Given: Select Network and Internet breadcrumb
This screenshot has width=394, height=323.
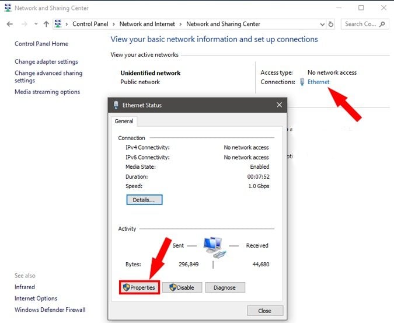Looking at the screenshot, I should click(x=147, y=24).
